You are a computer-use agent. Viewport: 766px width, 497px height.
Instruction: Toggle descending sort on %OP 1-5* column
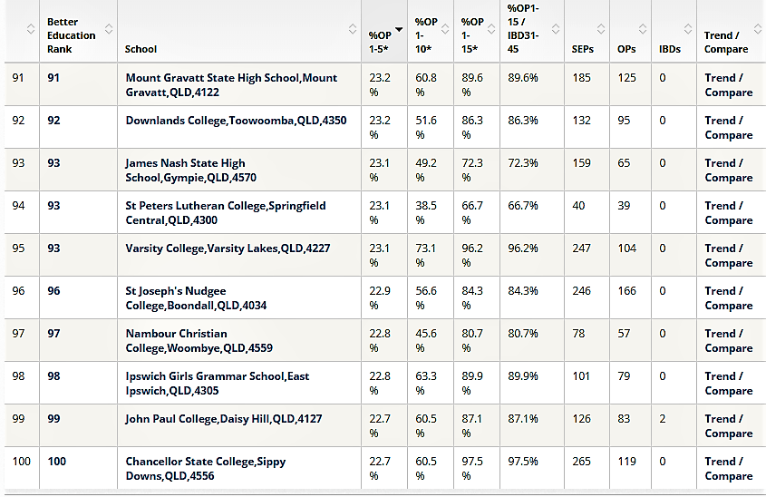[x=399, y=29]
